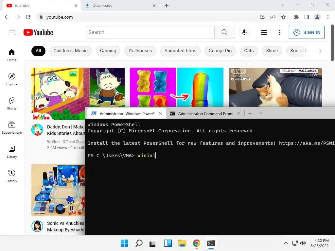View site info lock icon

pyautogui.click(x=41, y=17)
